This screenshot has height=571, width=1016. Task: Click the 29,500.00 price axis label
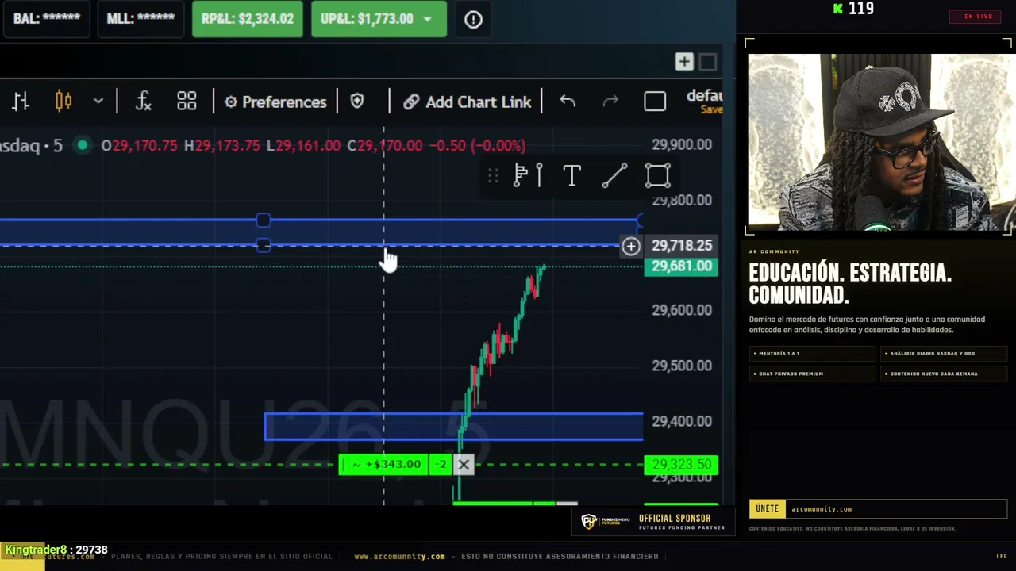point(682,366)
